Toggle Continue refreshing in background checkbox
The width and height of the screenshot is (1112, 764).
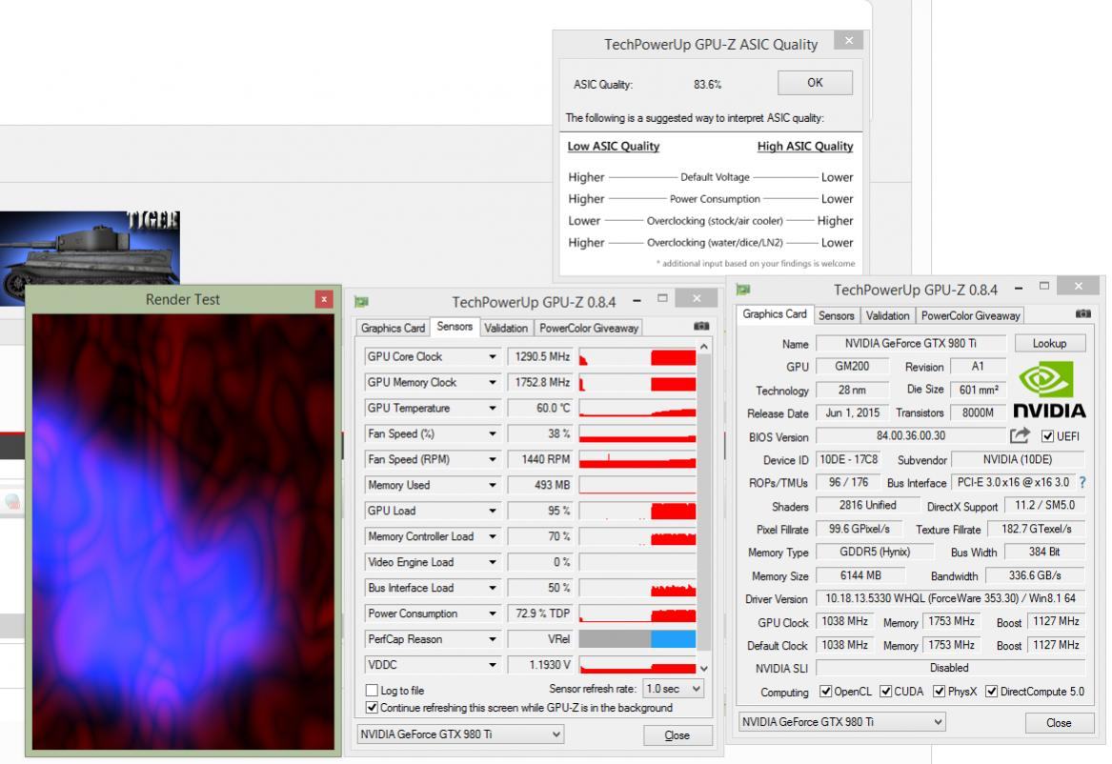click(x=372, y=707)
